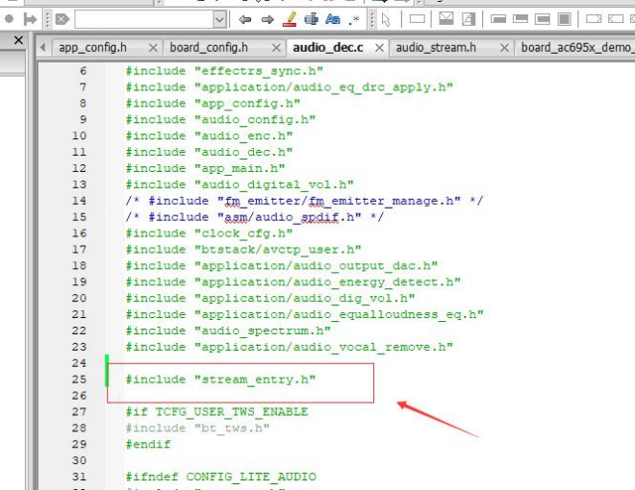Pick the solid block brick icon

(564, 18)
